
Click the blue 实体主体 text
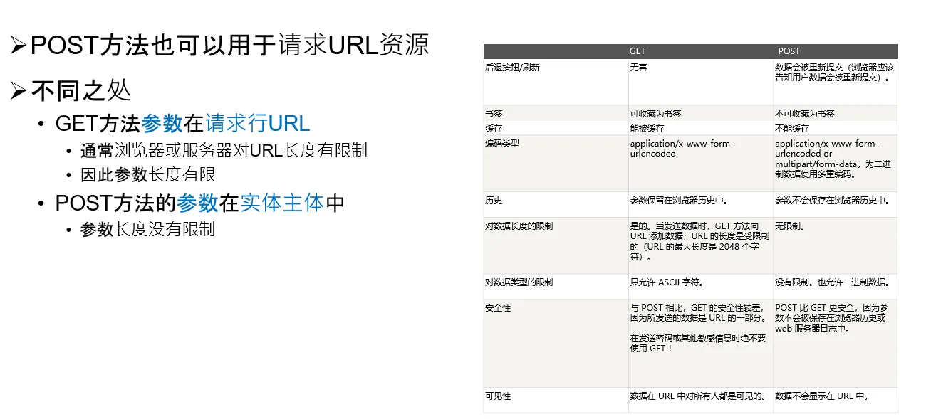(x=282, y=203)
